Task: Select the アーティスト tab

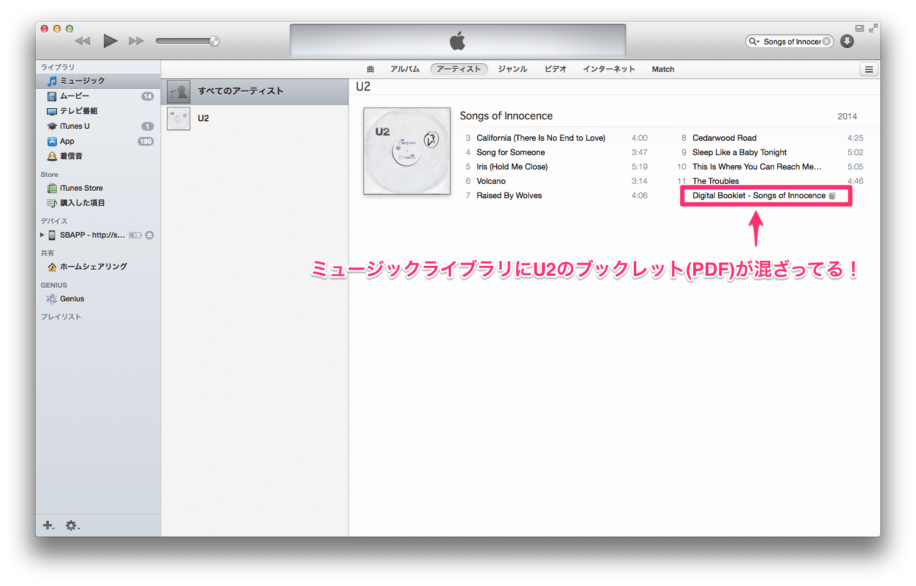Action: tap(459, 69)
